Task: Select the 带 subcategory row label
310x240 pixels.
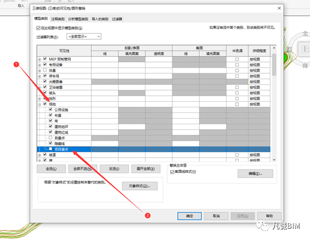Action: point(56,121)
